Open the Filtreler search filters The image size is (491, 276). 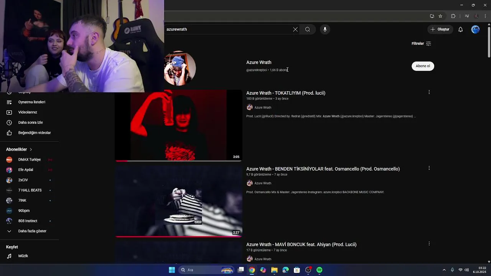(x=421, y=44)
